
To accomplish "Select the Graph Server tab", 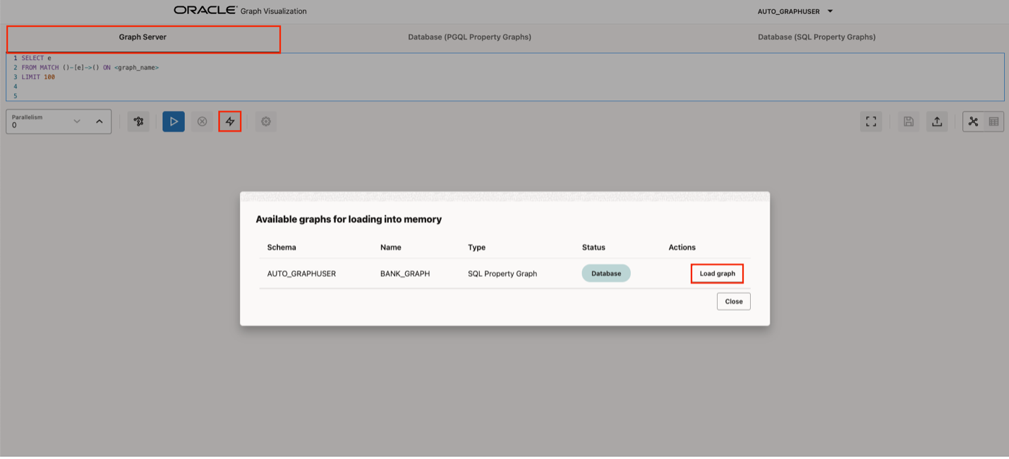I will click(143, 37).
